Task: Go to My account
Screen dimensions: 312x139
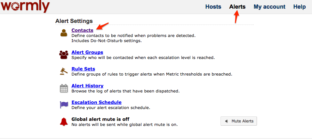Action: (269, 7)
